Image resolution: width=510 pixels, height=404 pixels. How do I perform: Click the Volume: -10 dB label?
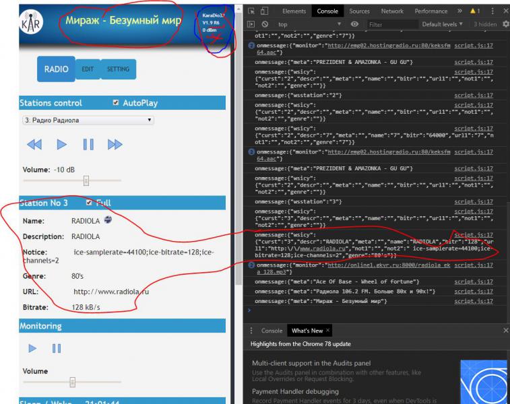[x=49, y=169]
